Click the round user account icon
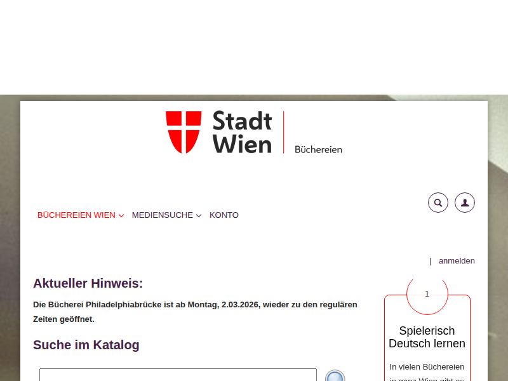508x381 pixels. [465, 203]
